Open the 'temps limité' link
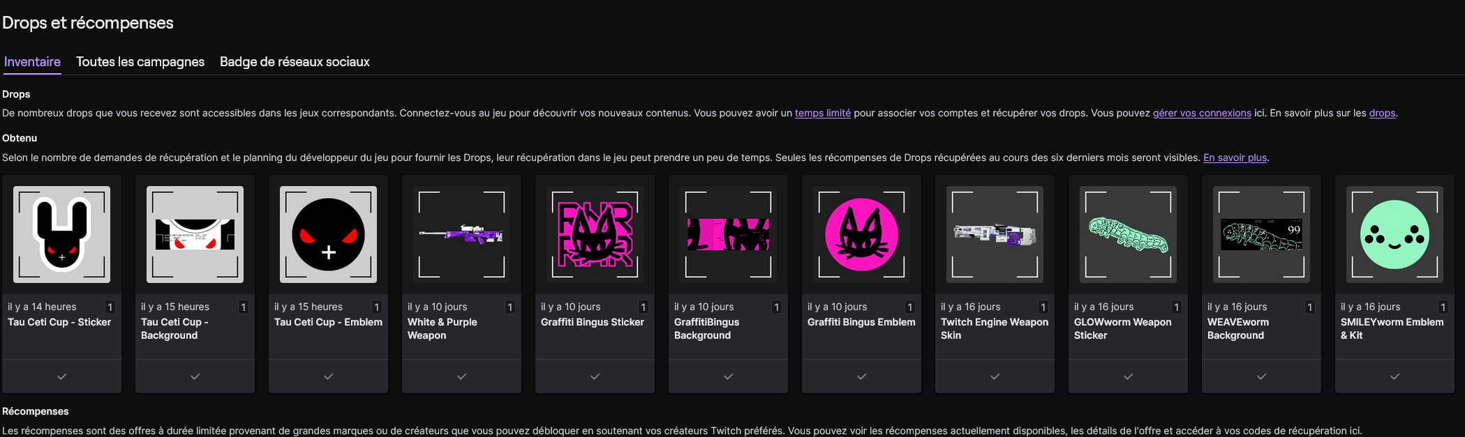 coord(822,113)
